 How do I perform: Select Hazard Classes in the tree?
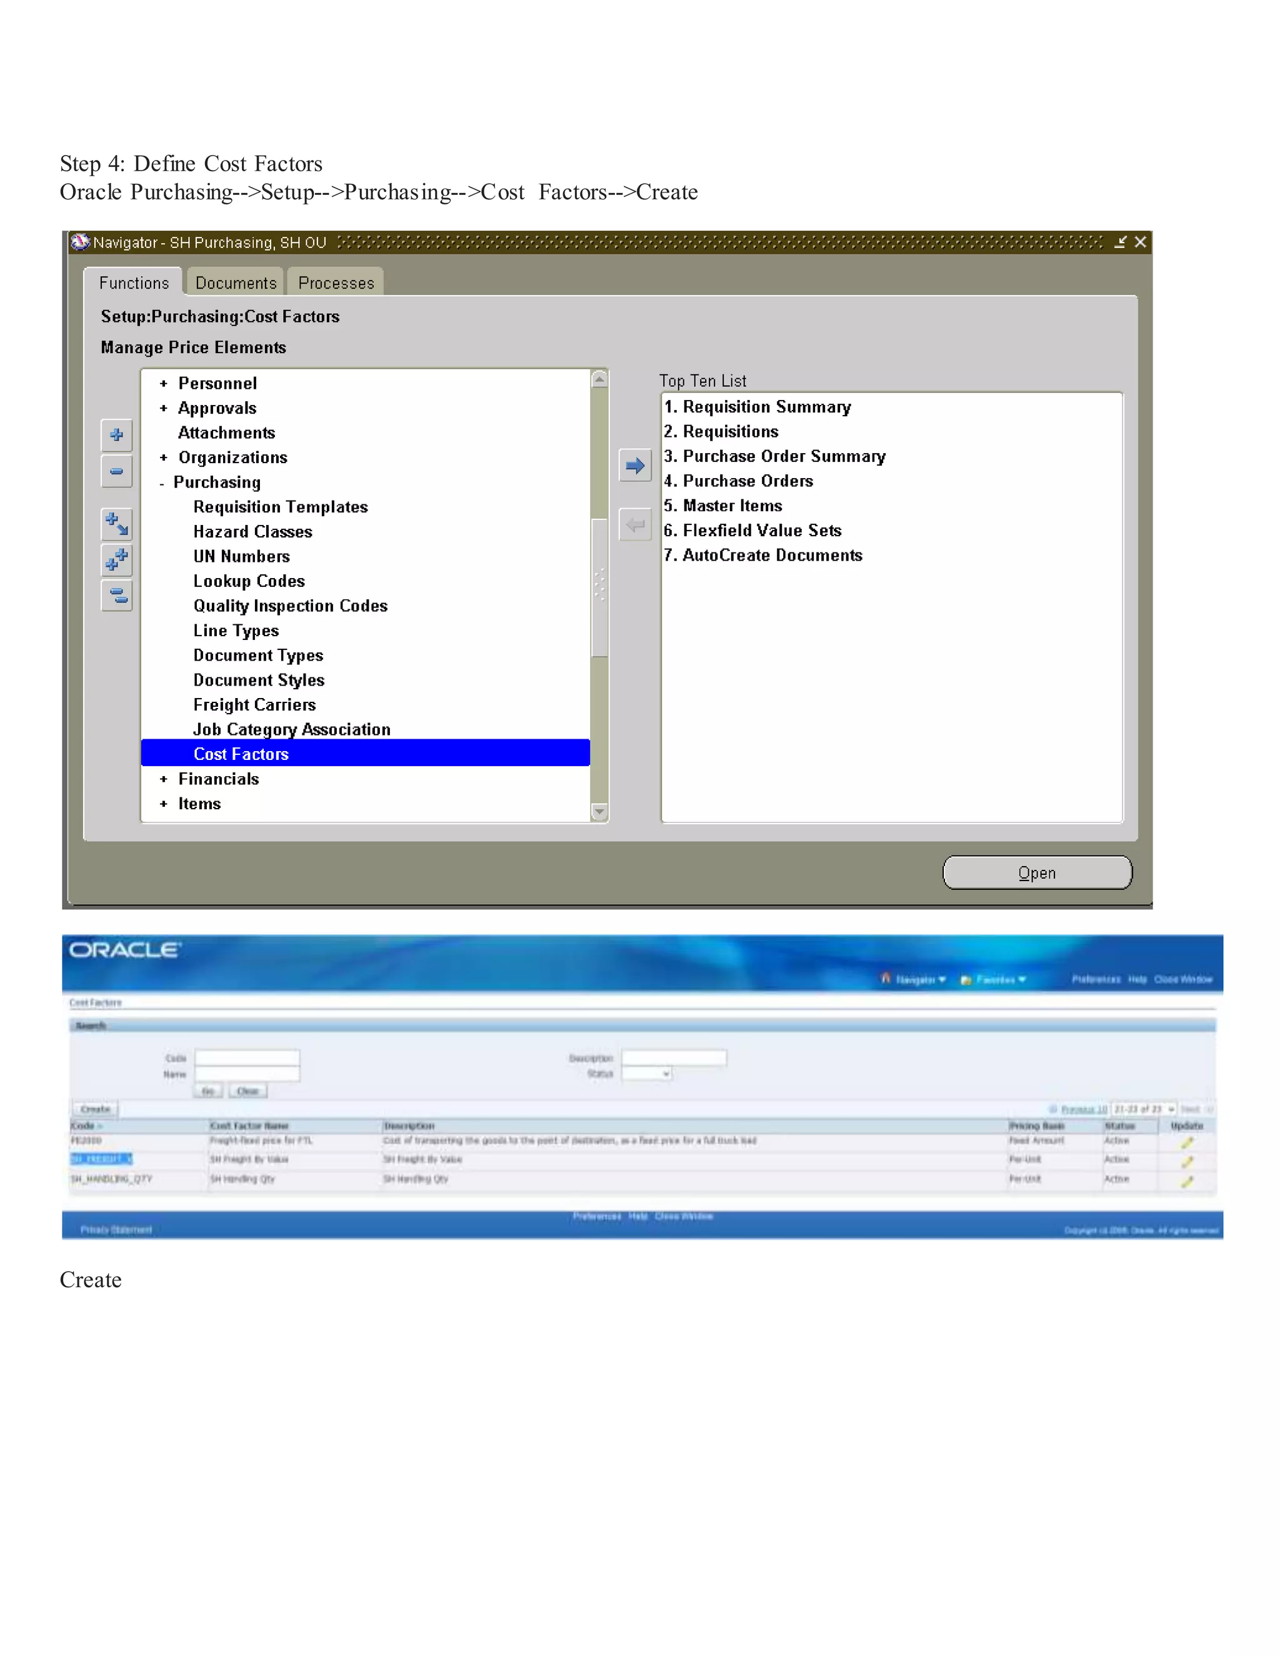[x=252, y=532]
